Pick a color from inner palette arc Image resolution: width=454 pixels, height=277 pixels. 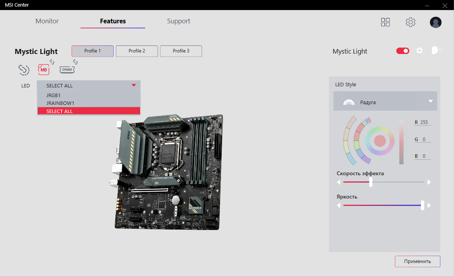358,141
